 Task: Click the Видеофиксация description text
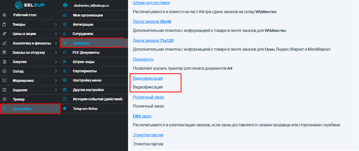pyautogui.click(x=148, y=87)
